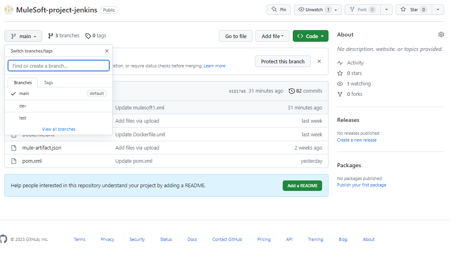The height and width of the screenshot is (261, 451).
Task: Open the View all branches link
Action: [x=59, y=129]
